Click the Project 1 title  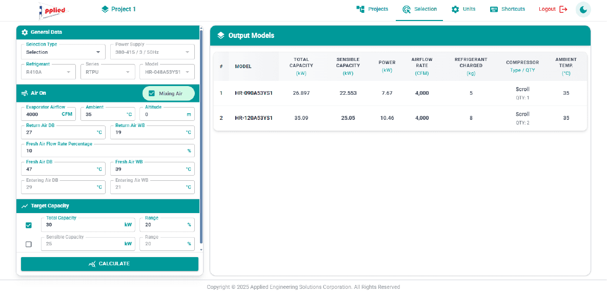tap(124, 9)
